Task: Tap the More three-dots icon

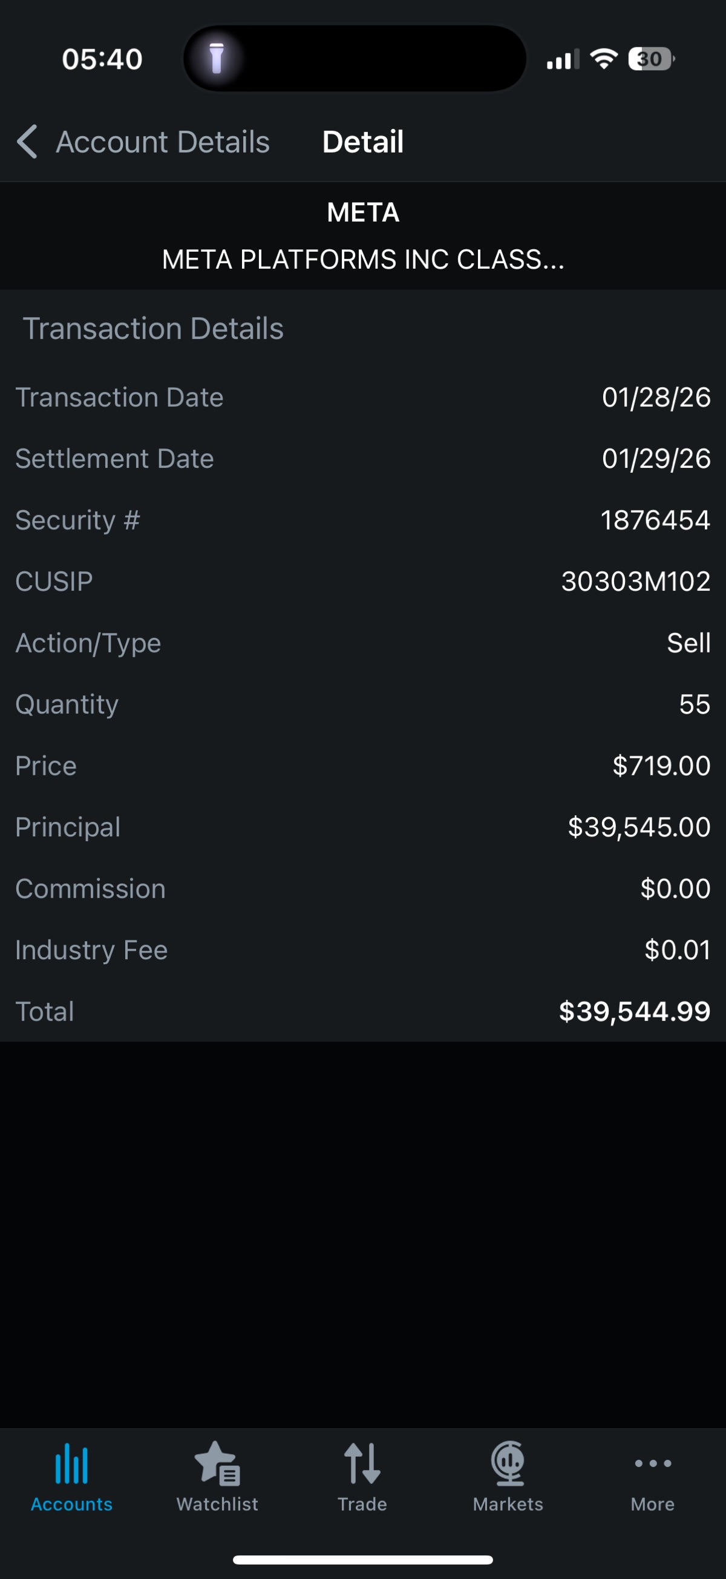Action: coord(653,1464)
